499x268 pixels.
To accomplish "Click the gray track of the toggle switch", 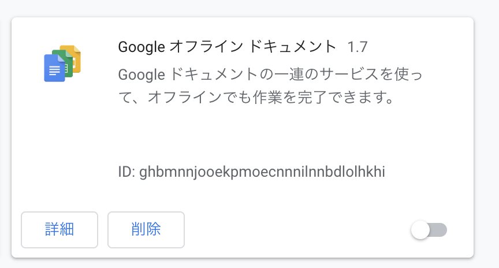I will tap(439, 230).
